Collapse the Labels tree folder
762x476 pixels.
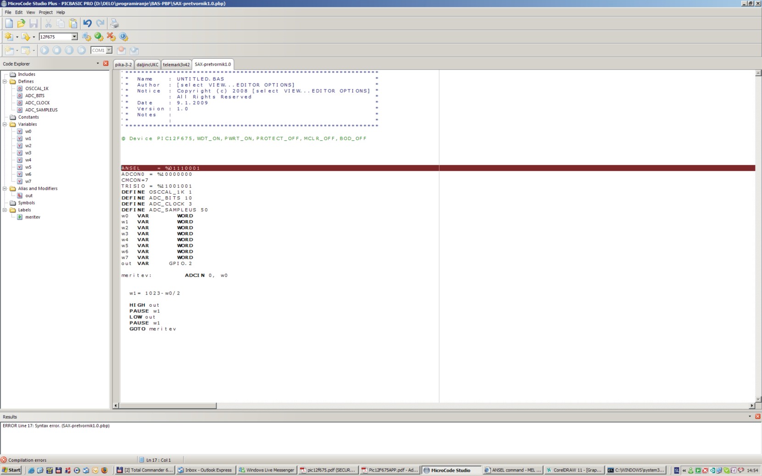pos(5,210)
